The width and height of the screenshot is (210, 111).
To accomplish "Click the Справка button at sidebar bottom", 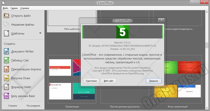I will (13, 106).
